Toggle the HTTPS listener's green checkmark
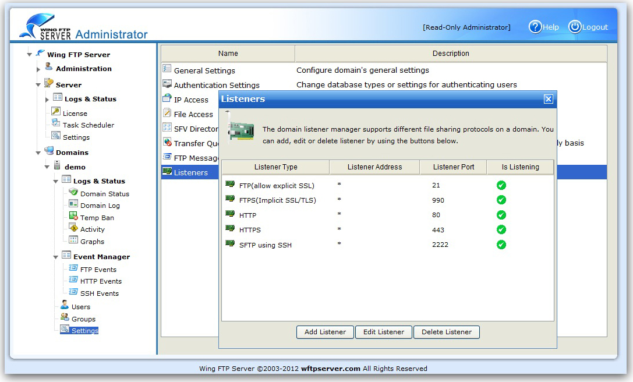Image resolution: width=633 pixels, height=382 pixels. (501, 229)
